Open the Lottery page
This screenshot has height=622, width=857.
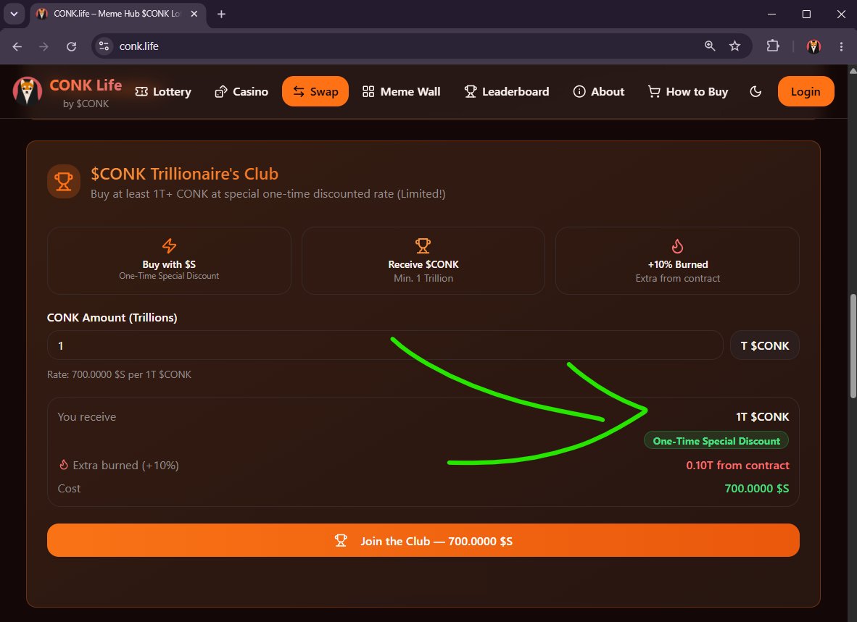tap(163, 92)
